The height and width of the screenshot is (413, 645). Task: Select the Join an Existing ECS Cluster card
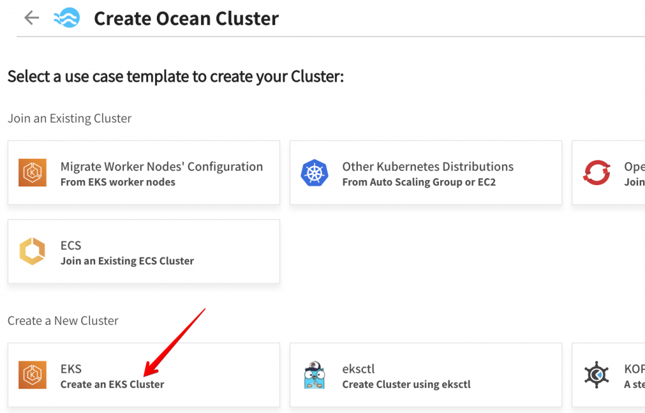tap(144, 252)
